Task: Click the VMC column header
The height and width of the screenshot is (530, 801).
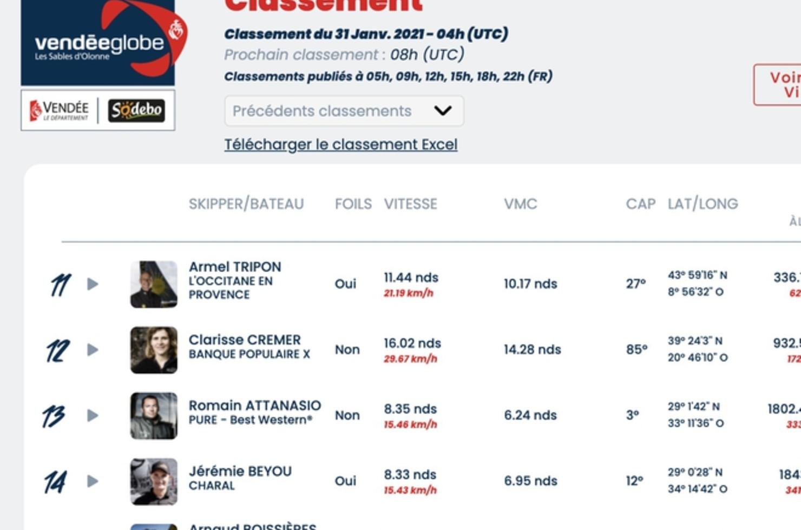Action: pos(521,204)
